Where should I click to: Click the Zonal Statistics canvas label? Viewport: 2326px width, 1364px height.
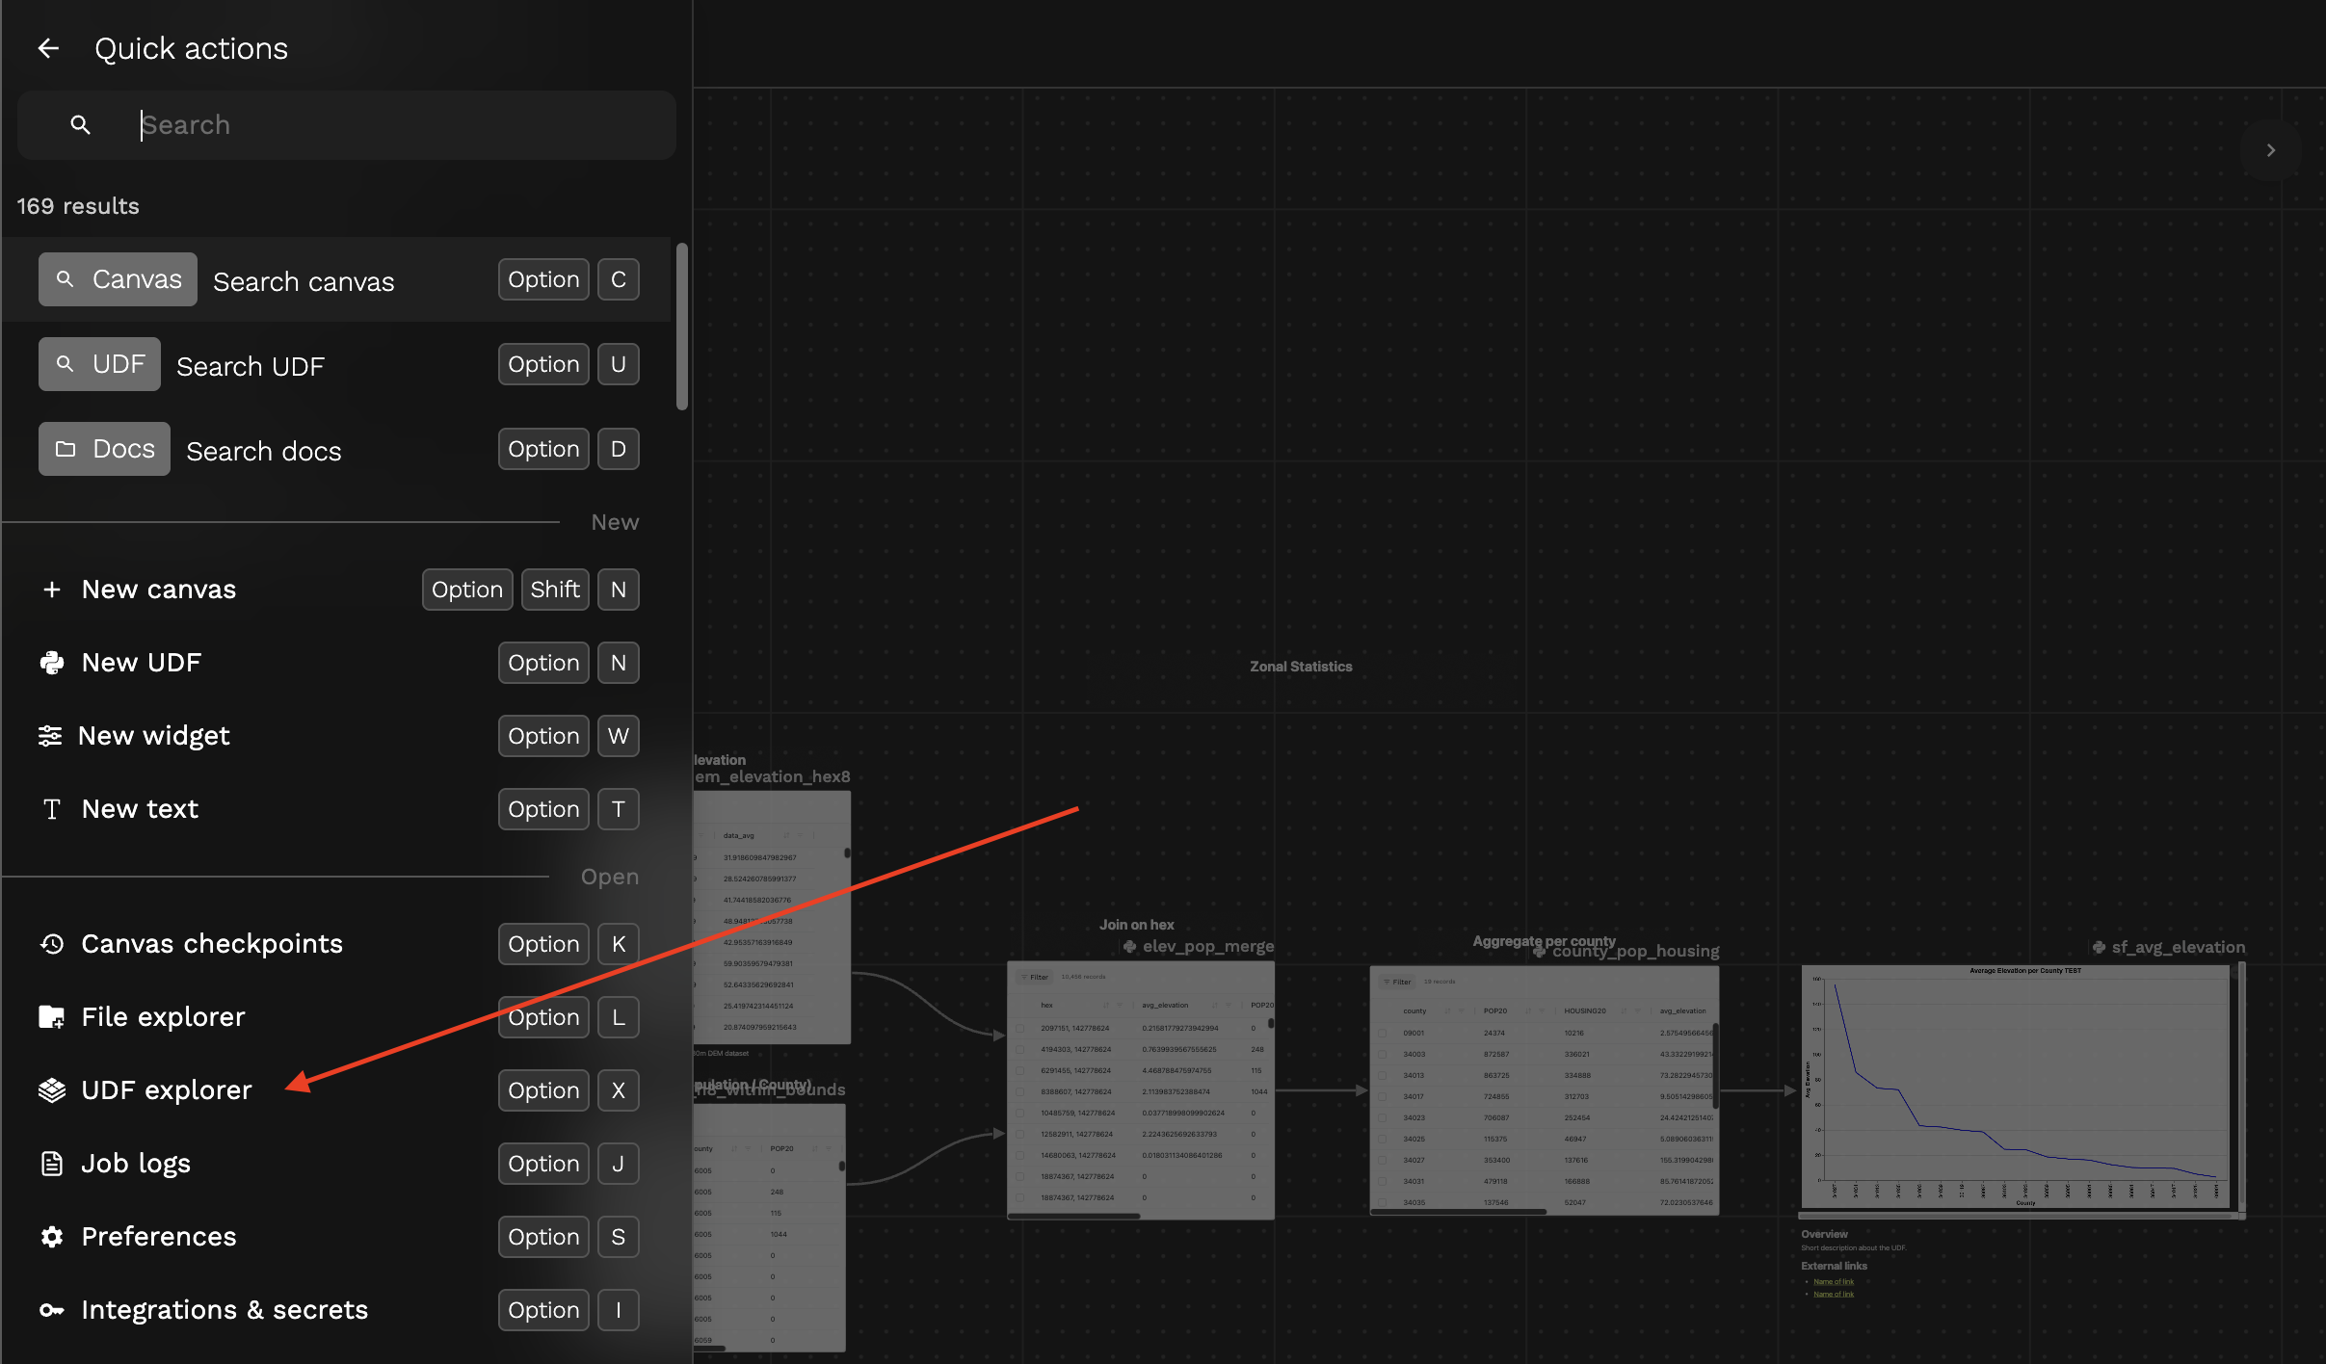click(1301, 667)
